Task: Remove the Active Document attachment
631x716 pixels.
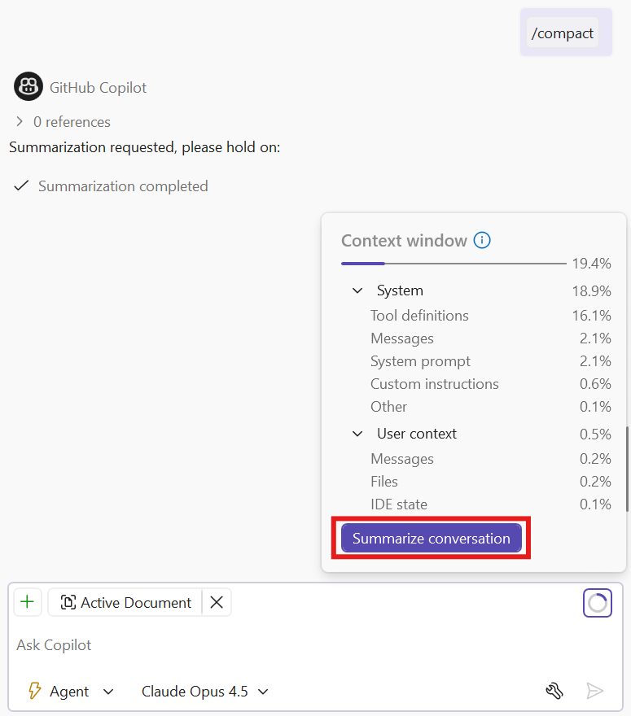Action: click(216, 602)
